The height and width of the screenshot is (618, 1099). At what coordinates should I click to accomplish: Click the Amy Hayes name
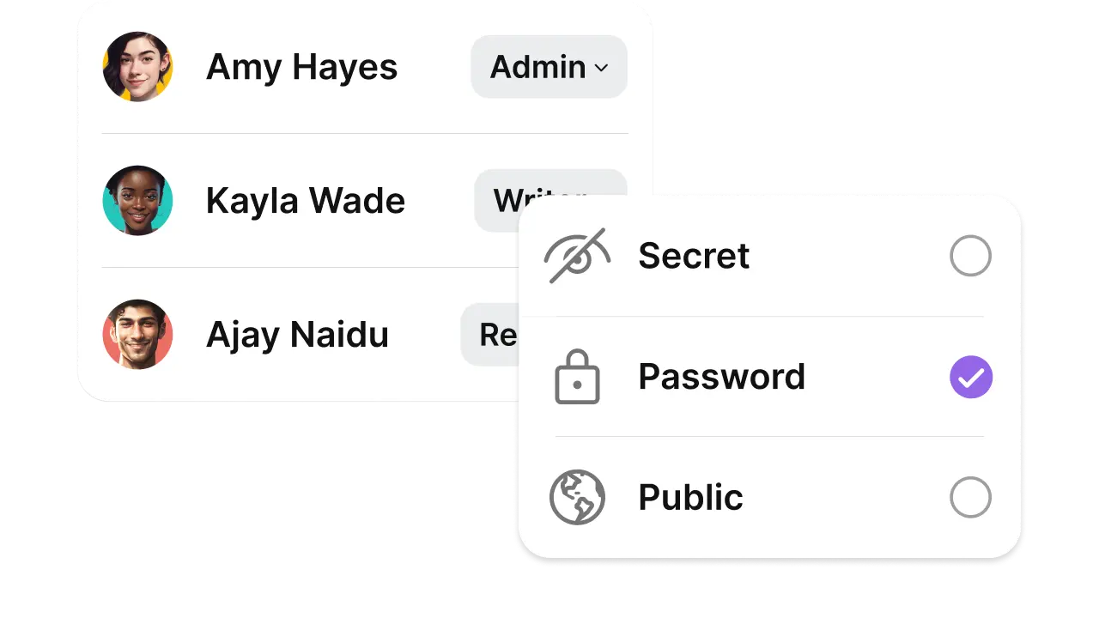coord(302,67)
